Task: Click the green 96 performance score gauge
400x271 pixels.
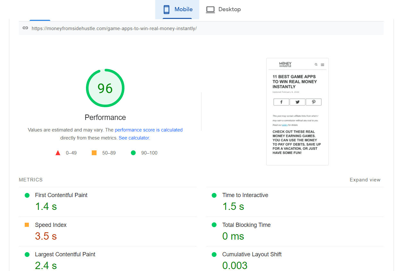Action: click(x=105, y=88)
